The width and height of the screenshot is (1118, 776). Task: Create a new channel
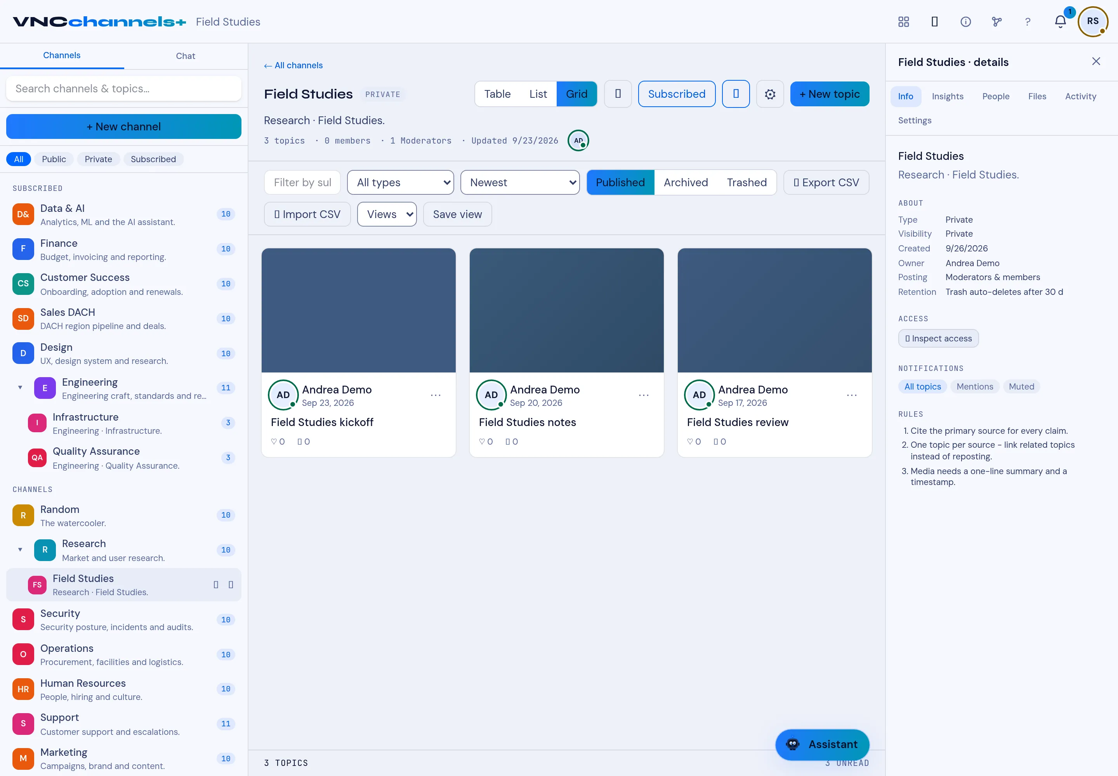click(x=123, y=126)
